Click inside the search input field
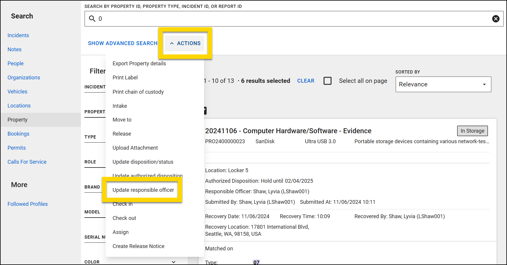Viewport: 507px width, 265px height. point(205,18)
